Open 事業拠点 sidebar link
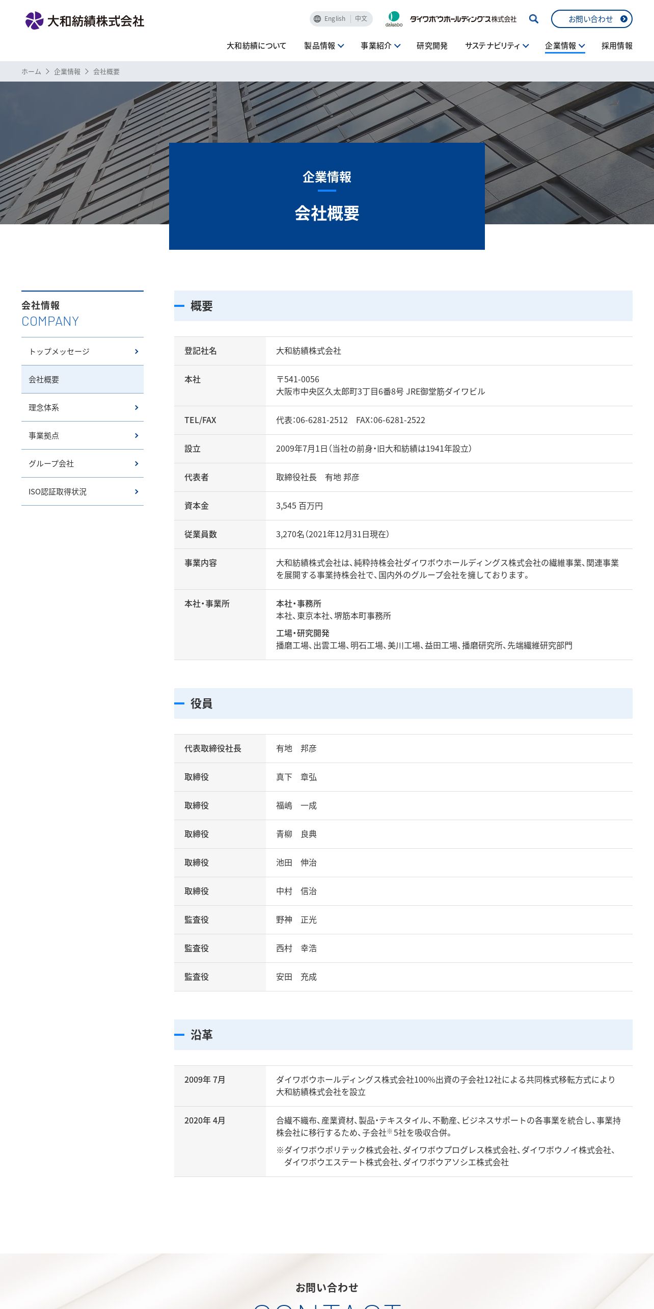 click(83, 435)
